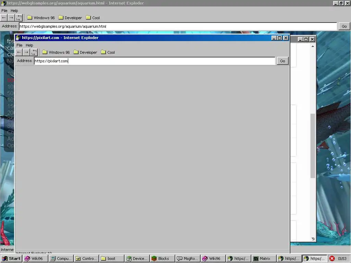Switch to MsgRoom taskbar item
The height and width of the screenshot is (263, 351).
pos(187,259)
